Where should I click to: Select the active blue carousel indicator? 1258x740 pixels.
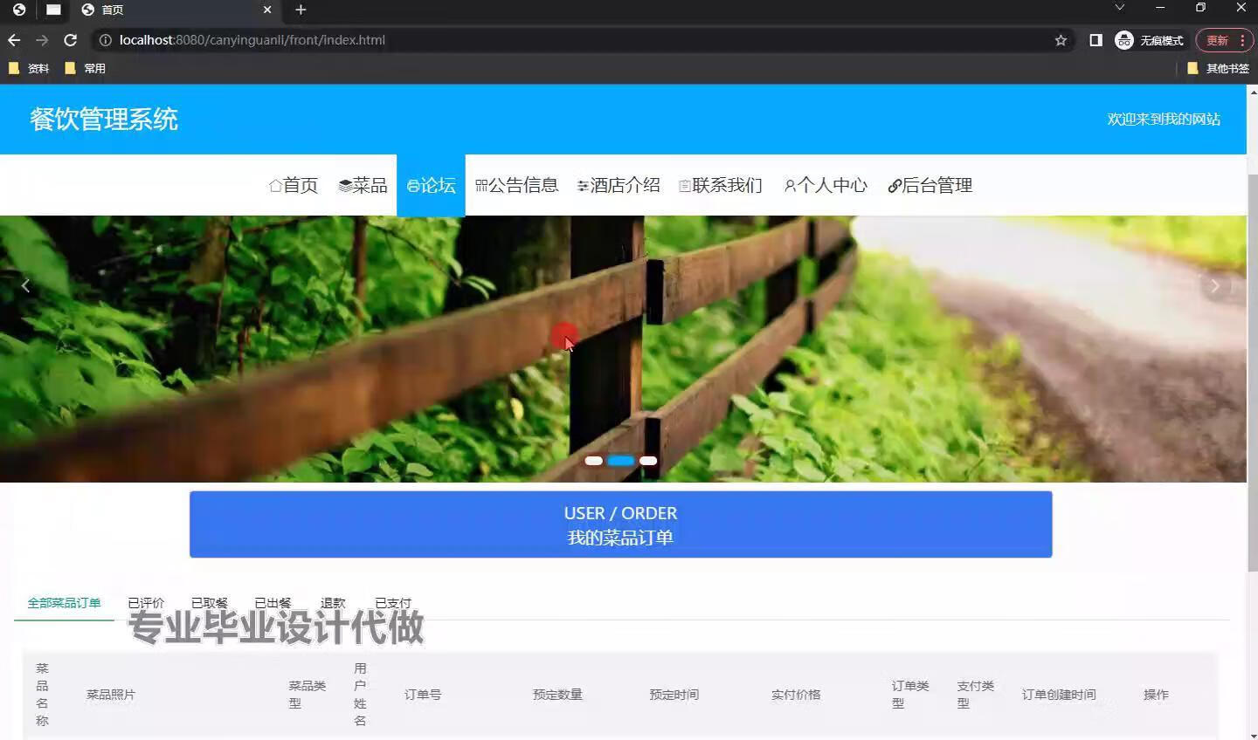[621, 461]
